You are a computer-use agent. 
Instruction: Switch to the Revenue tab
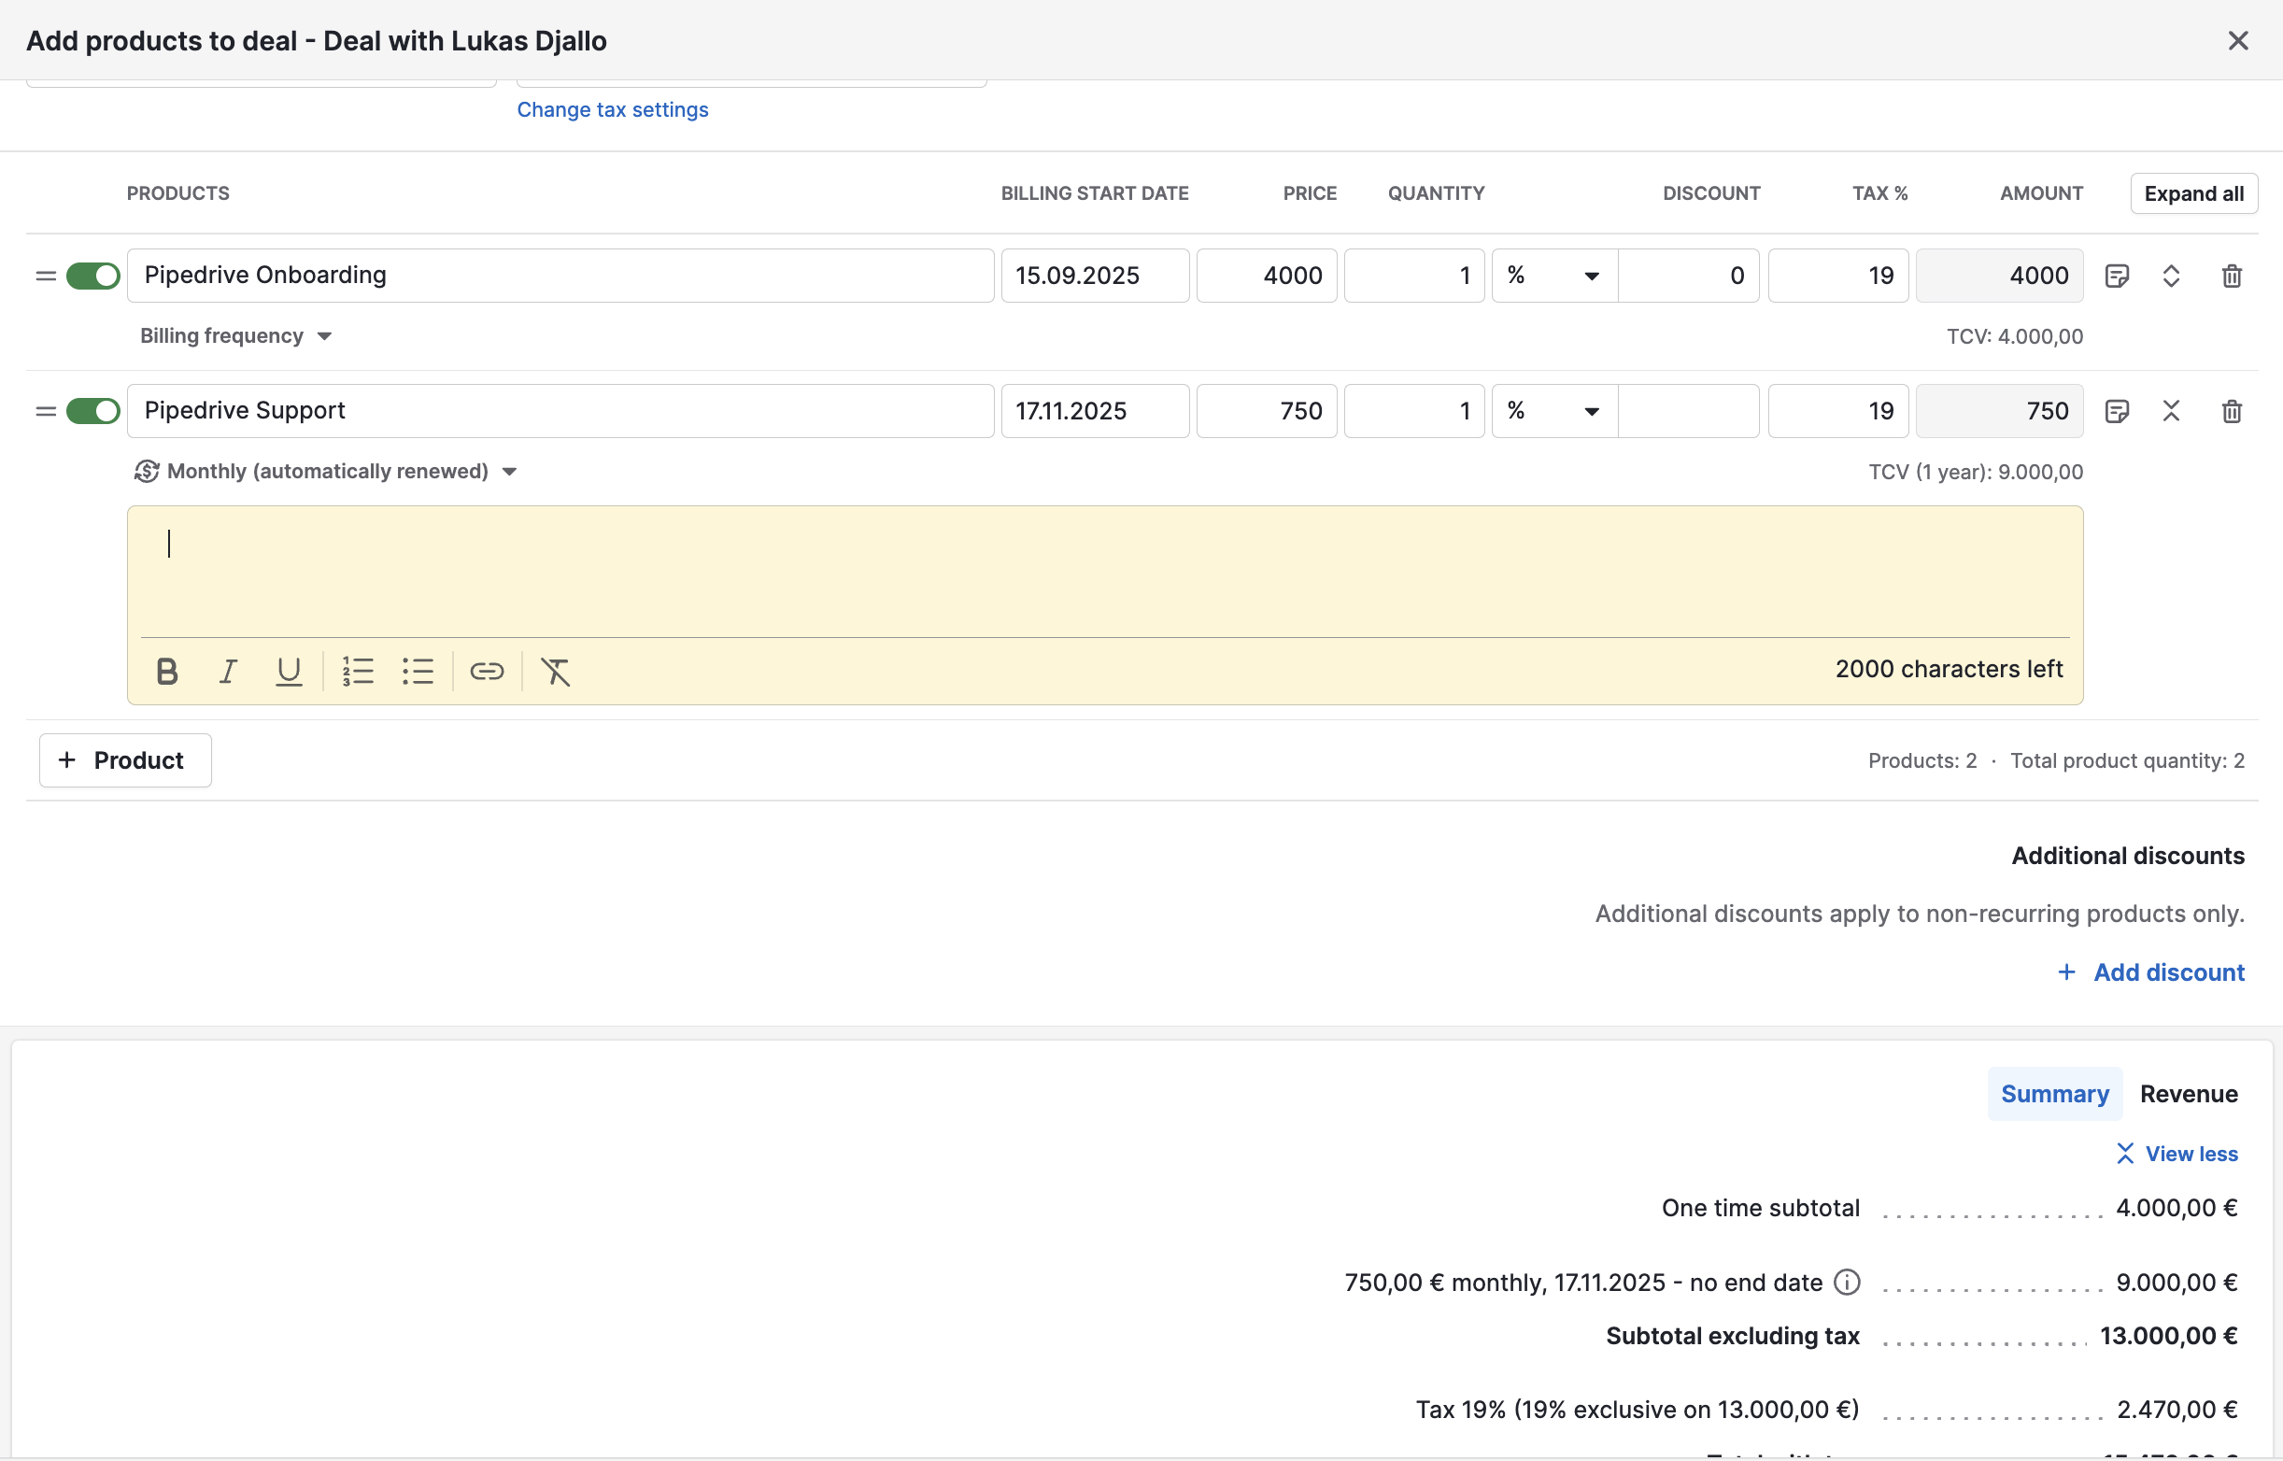[2189, 1093]
